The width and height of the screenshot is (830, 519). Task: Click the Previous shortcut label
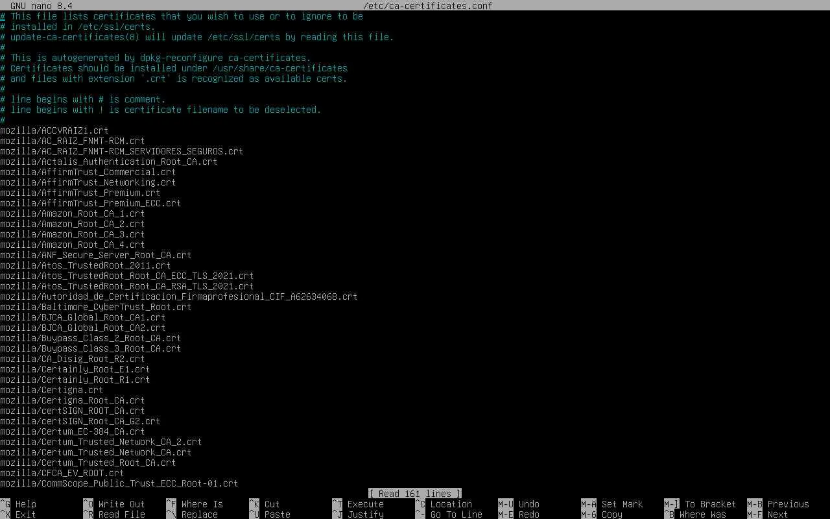pyautogui.click(x=788, y=504)
